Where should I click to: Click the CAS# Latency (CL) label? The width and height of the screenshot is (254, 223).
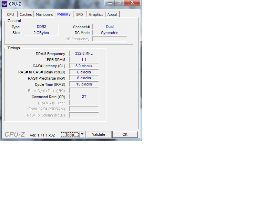pyautogui.click(x=49, y=66)
